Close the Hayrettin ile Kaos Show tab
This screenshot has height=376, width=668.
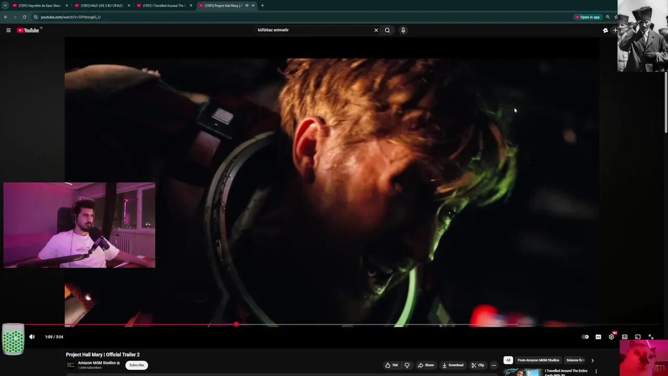tap(67, 6)
